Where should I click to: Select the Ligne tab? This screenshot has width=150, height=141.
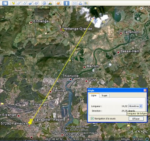click(x=94, y=95)
